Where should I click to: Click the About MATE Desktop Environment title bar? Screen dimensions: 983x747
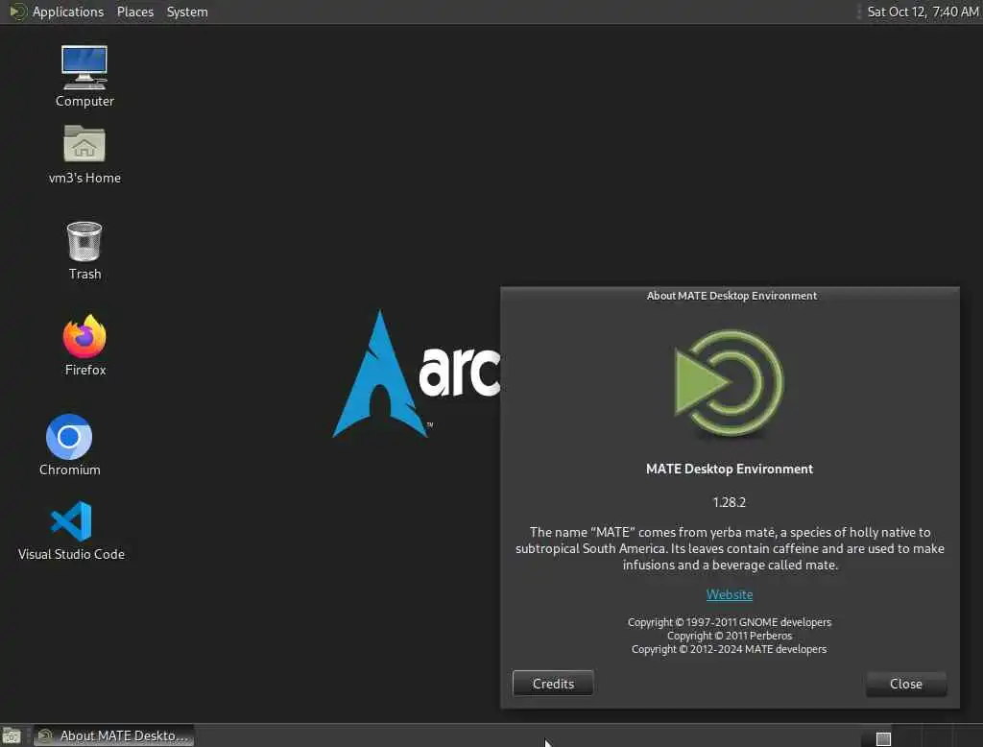[x=730, y=296]
